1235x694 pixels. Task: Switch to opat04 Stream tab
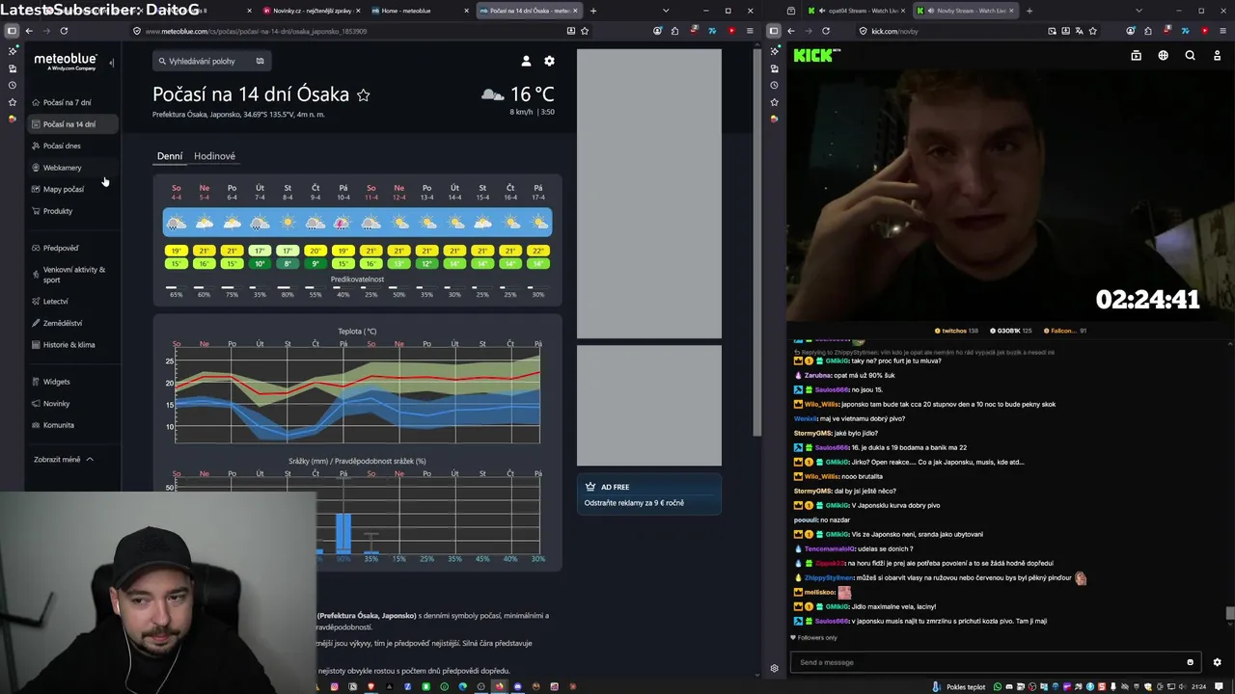click(854, 11)
